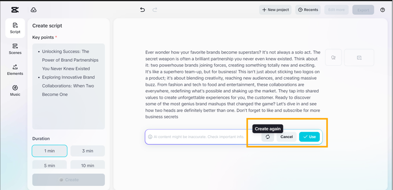Click the second icon box beside script
The image size is (393, 190).
coord(359,57)
